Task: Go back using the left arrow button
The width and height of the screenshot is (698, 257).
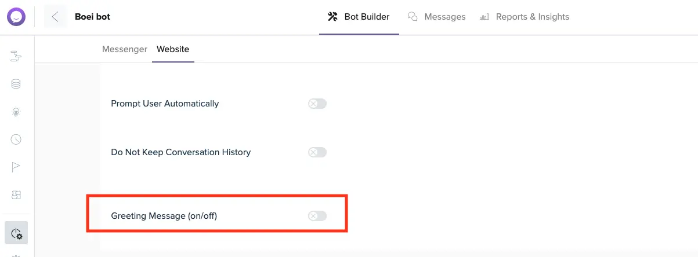Action: pos(55,17)
